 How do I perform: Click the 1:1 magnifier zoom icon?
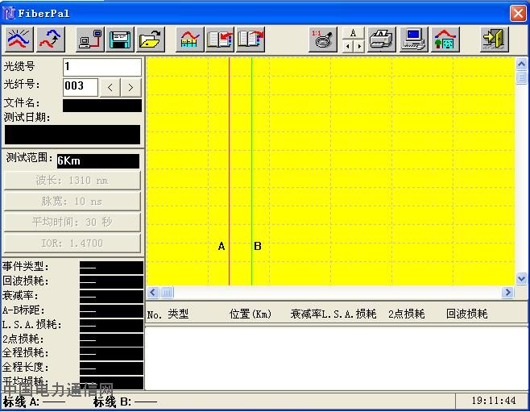pos(322,39)
